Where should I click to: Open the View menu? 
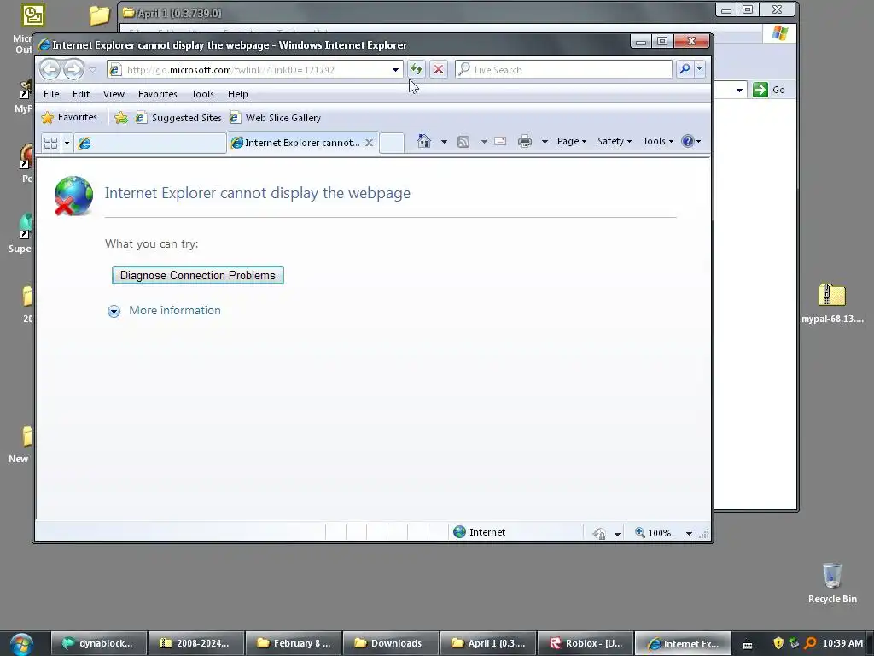(x=114, y=94)
